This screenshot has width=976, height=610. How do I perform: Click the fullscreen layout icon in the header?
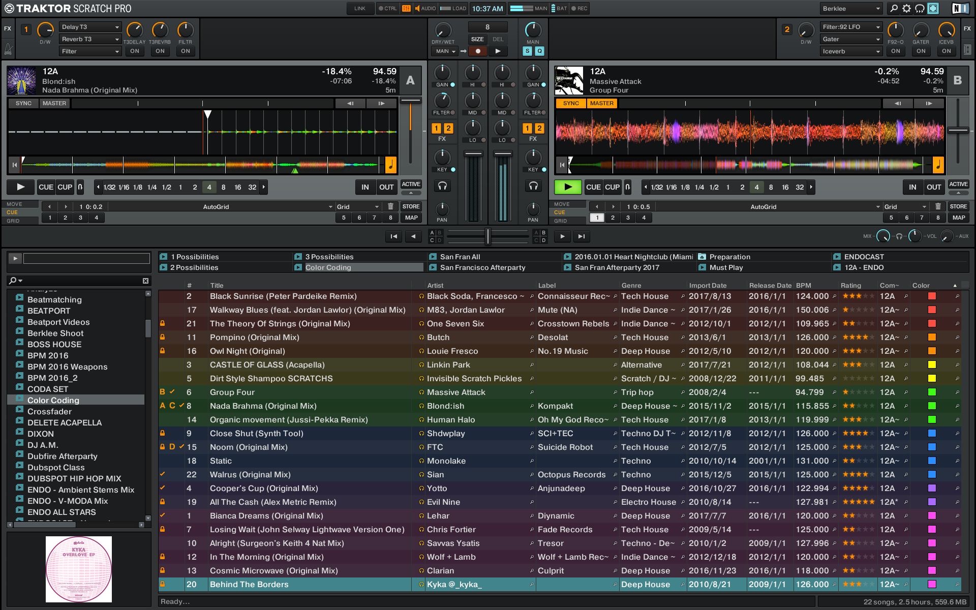click(933, 8)
